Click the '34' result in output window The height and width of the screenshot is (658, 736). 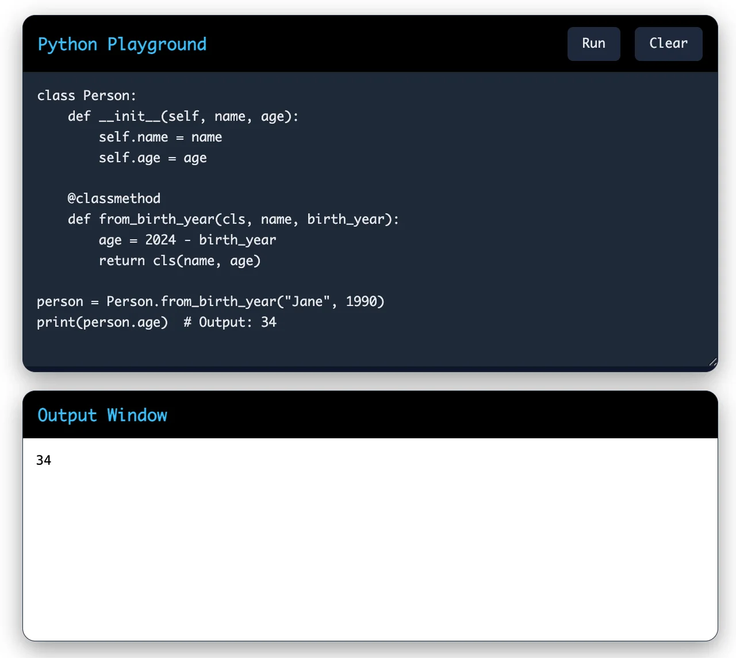(x=44, y=460)
